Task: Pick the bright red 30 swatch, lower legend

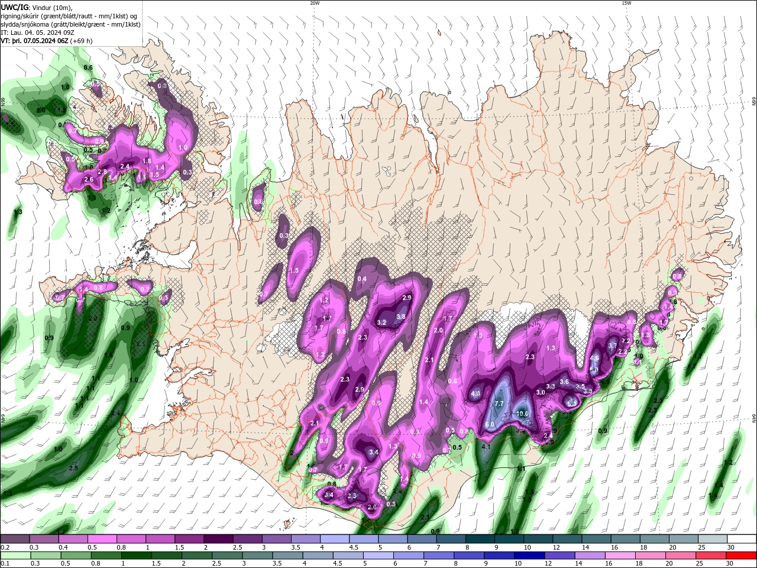Action: (x=741, y=556)
